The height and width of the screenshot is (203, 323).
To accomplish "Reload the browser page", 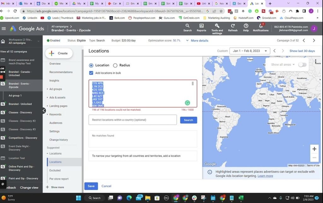I will 15,11.
